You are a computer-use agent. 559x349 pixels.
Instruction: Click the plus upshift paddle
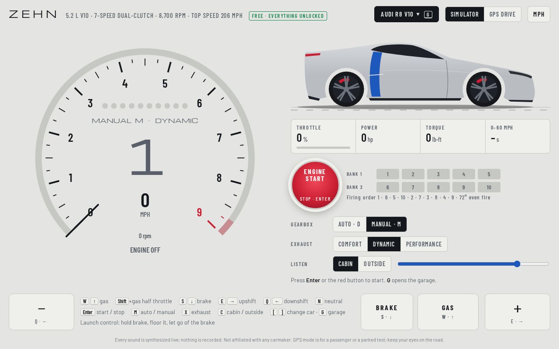pos(518,312)
